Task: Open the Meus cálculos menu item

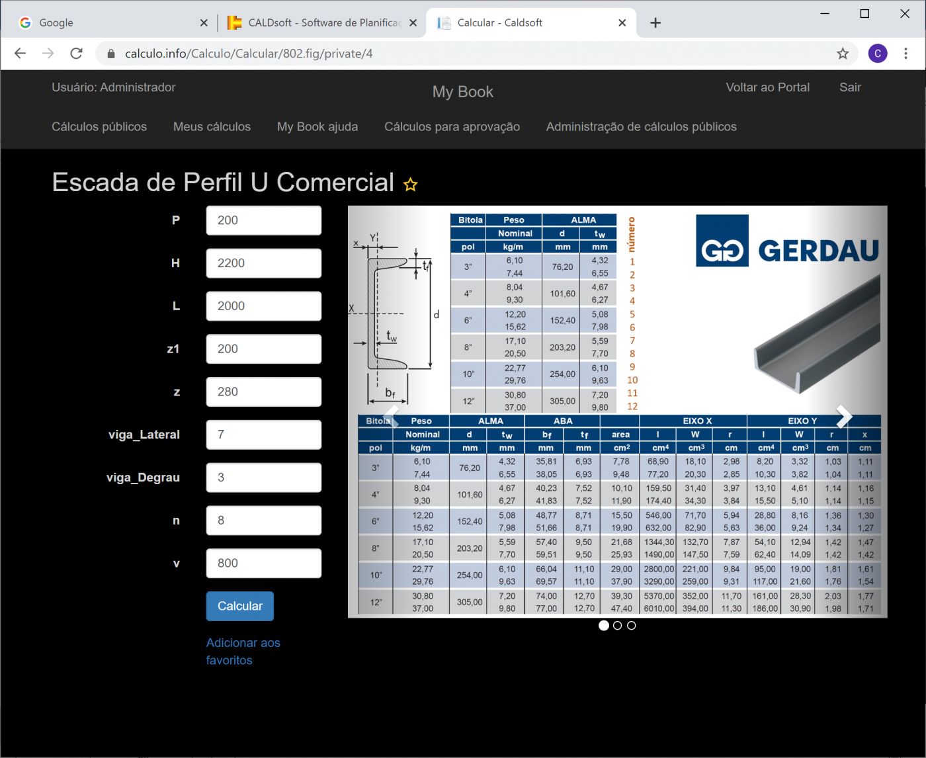Action: click(x=212, y=127)
